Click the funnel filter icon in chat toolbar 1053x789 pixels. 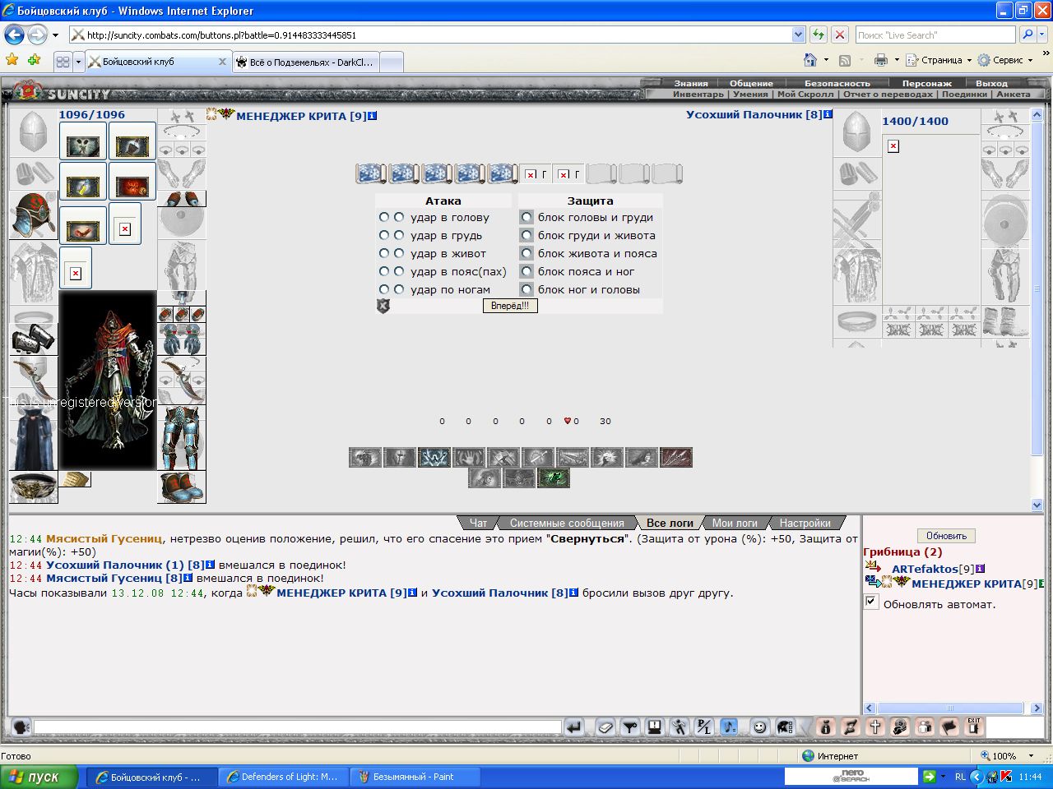click(x=629, y=727)
